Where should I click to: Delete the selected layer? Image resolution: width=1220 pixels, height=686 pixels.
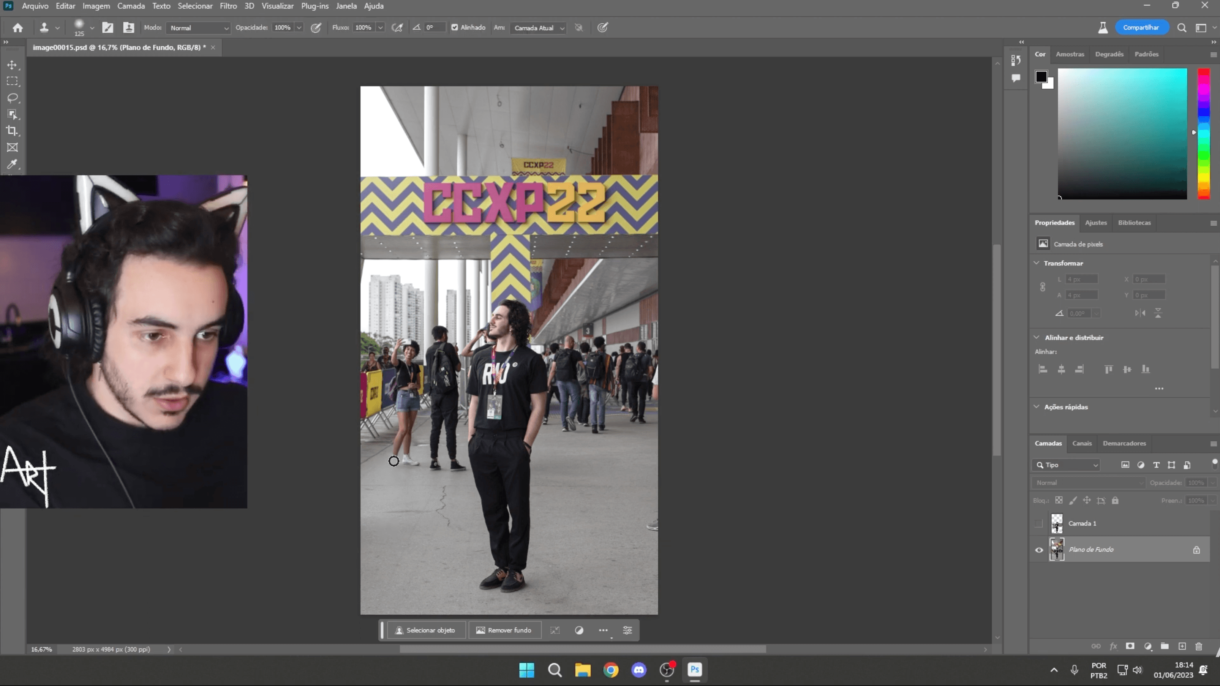pyautogui.click(x=1199, y=646)
